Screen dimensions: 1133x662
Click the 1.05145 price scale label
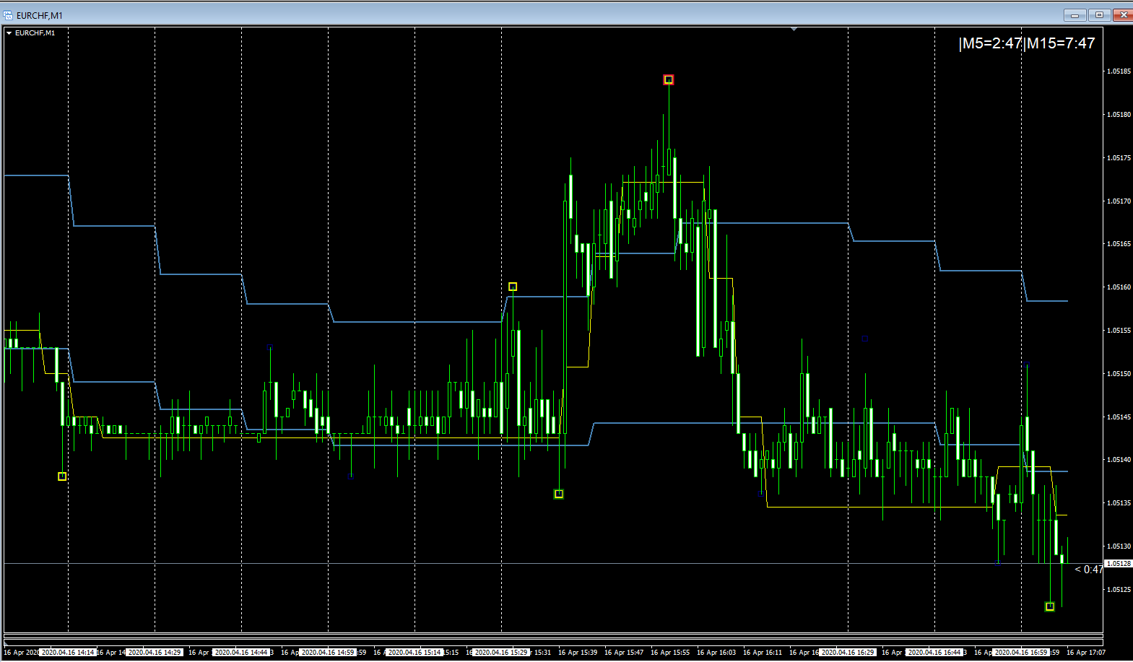click(x=1119, y=417)
